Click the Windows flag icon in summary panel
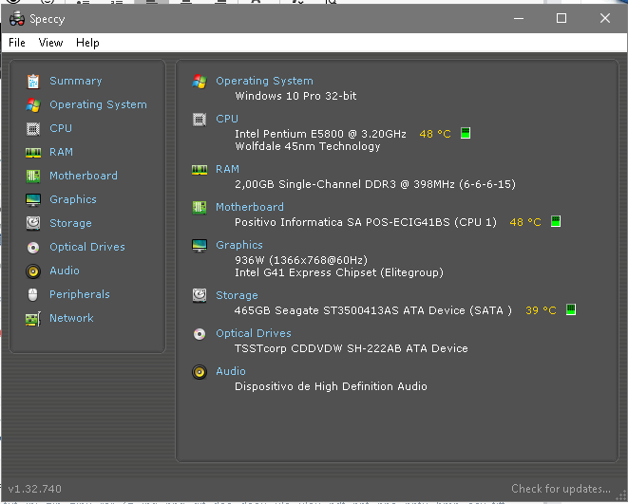The width and height of the screenshot is (628, 504). [200, 82]
